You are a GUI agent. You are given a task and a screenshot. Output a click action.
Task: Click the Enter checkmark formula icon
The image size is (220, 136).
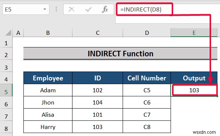(x=88, y=10)
